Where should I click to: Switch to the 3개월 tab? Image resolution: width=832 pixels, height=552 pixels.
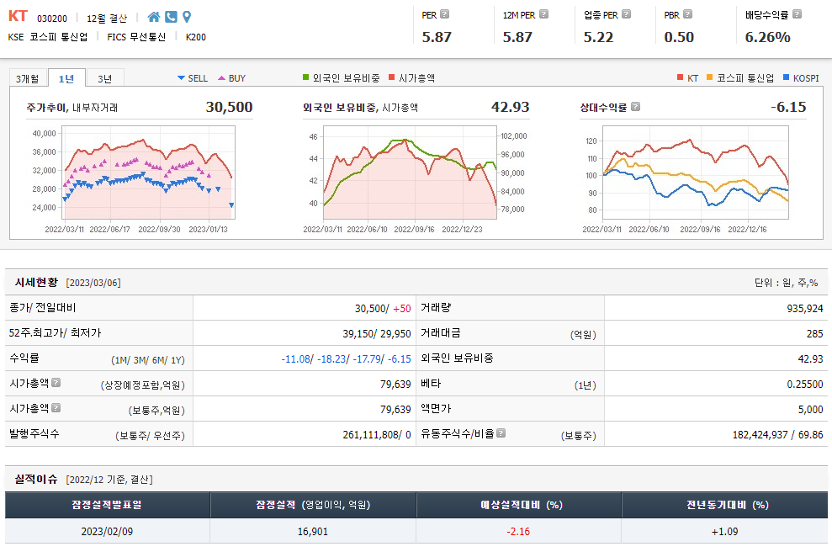pos(28,78)
